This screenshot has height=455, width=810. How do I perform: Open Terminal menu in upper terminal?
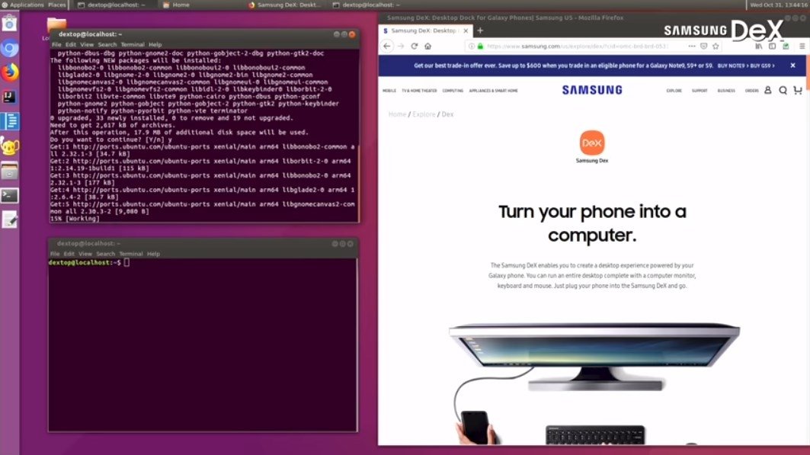click(x=133, y=45)
